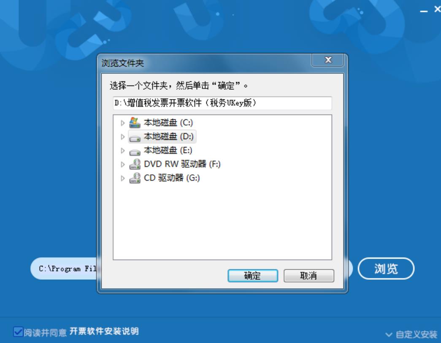
Task: Uncheck the 阅读并同意 agreement checkbox
Action: (x=18, y=332)
